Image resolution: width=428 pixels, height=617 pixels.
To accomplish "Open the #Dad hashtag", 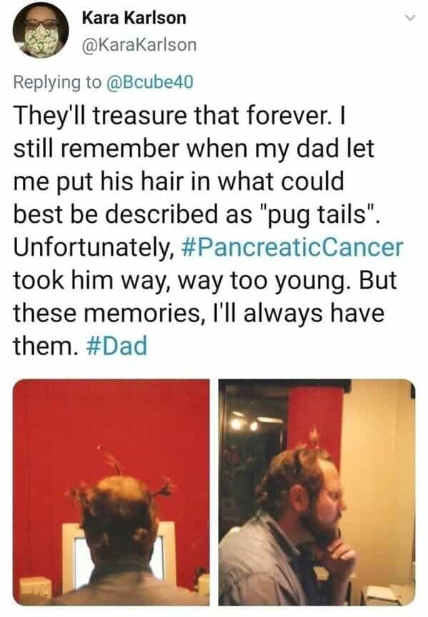I will [x=116, y=346].
